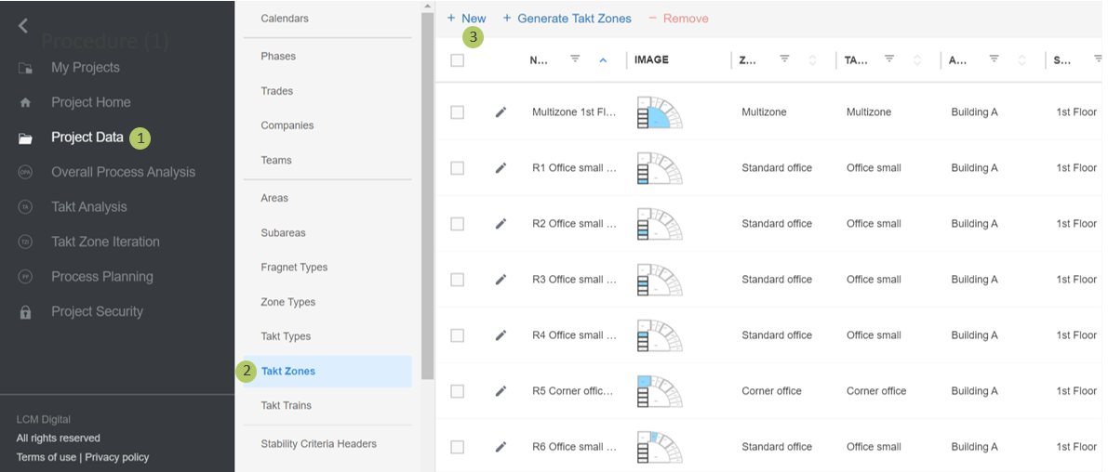Image resolution: width=1108 pixels, height=472 pixels.
Task: Click the back arrow in sidebar
Action: 23,26
